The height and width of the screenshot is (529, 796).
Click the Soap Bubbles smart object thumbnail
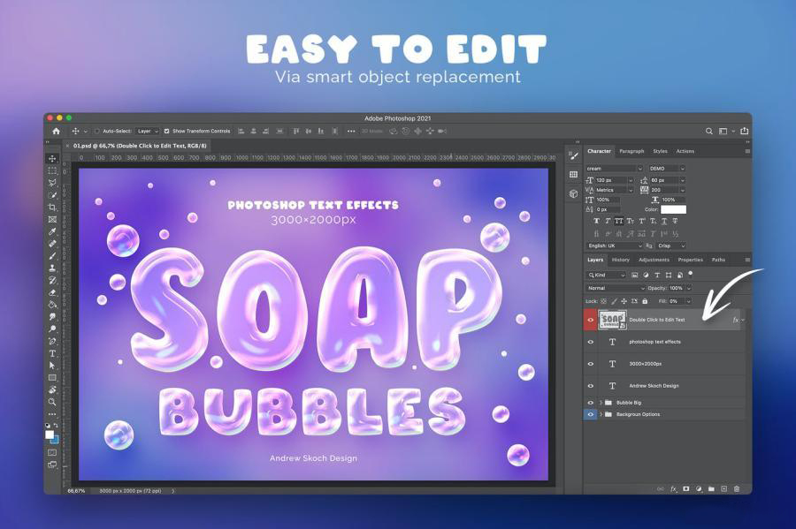pos(612,320)
